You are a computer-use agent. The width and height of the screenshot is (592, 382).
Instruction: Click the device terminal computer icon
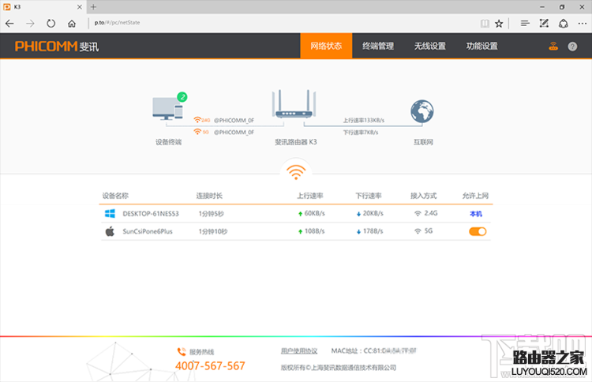click(167, 109)
